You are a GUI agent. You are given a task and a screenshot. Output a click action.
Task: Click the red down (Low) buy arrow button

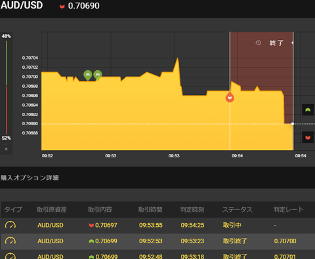(308, 138)
